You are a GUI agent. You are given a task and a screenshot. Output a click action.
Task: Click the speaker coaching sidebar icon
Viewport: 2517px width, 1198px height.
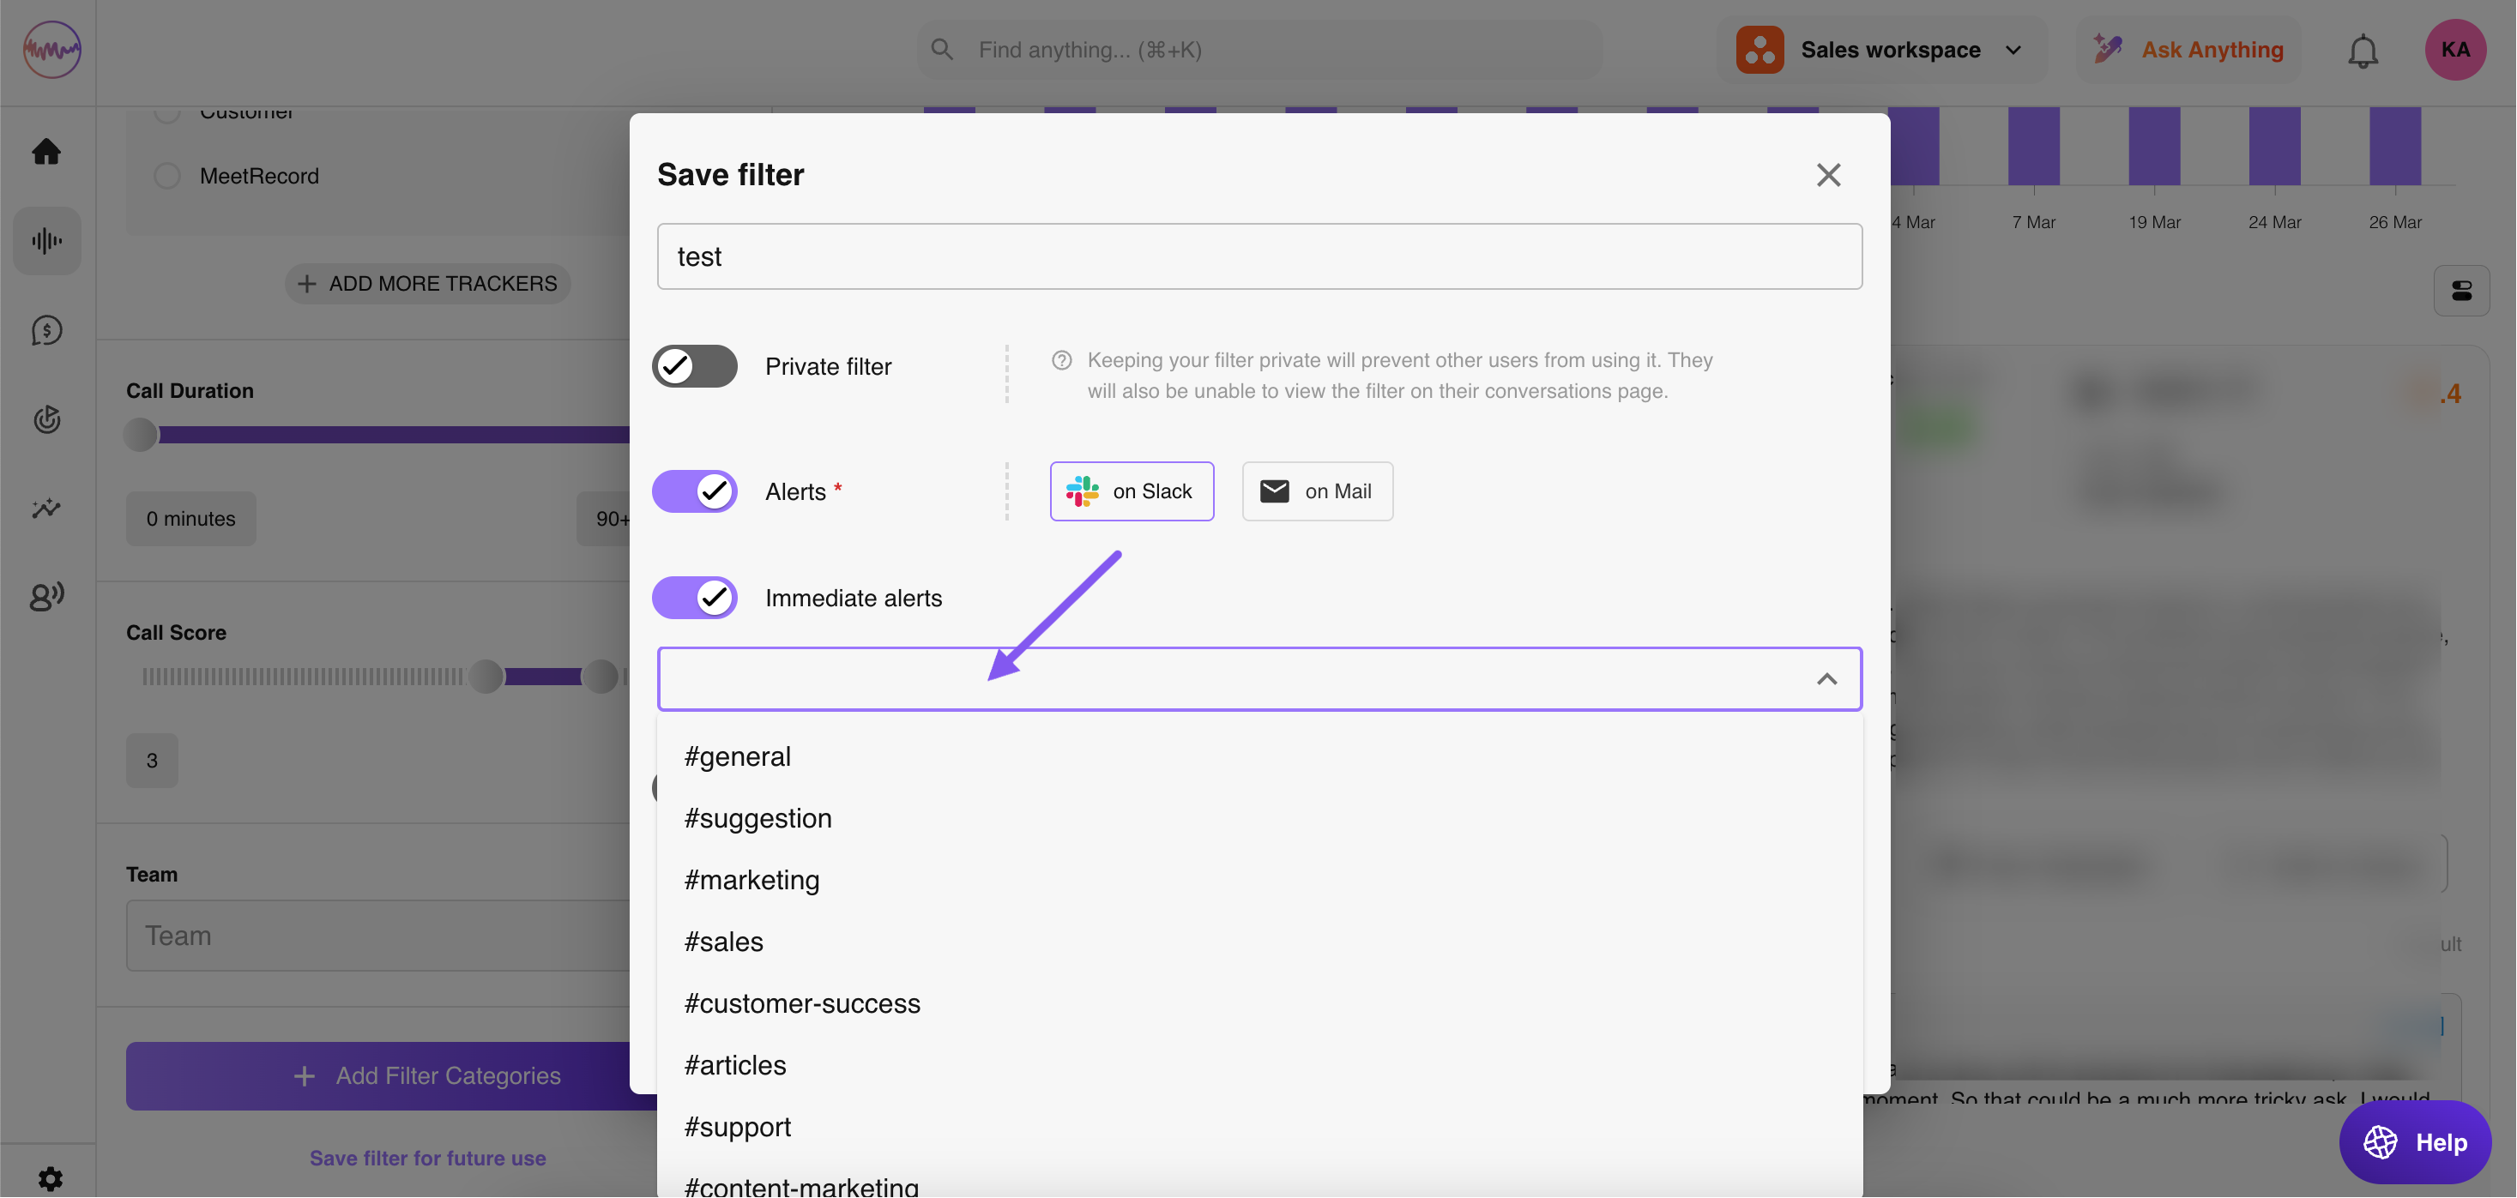pos(46,597)
